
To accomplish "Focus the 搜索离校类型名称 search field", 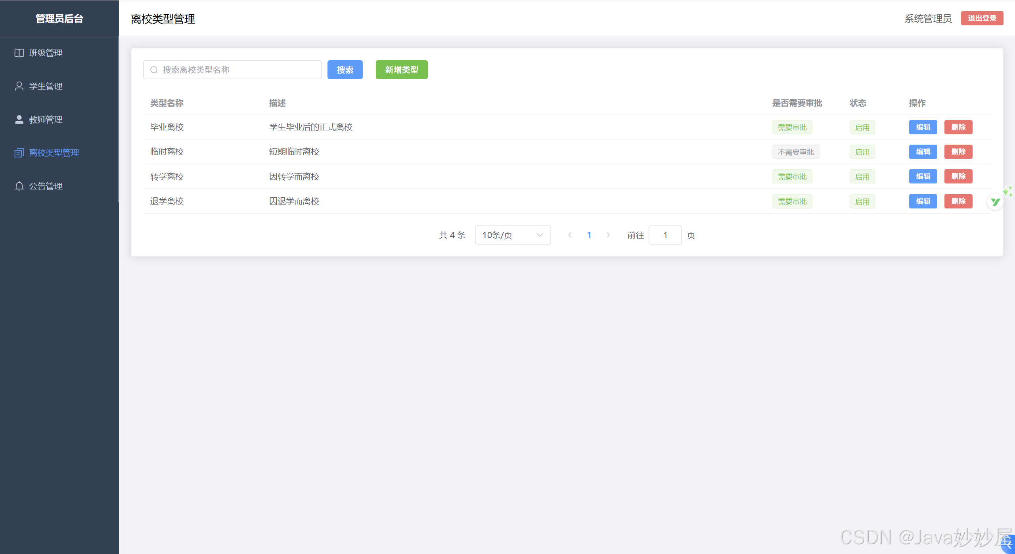I will (232, 70).
